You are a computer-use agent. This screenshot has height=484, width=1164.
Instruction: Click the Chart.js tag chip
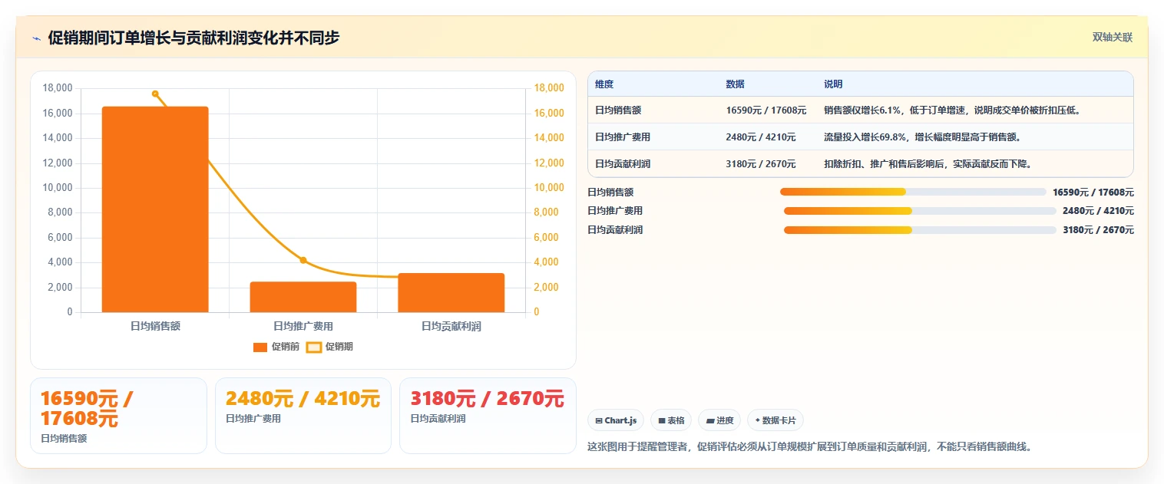coord(615,420)
